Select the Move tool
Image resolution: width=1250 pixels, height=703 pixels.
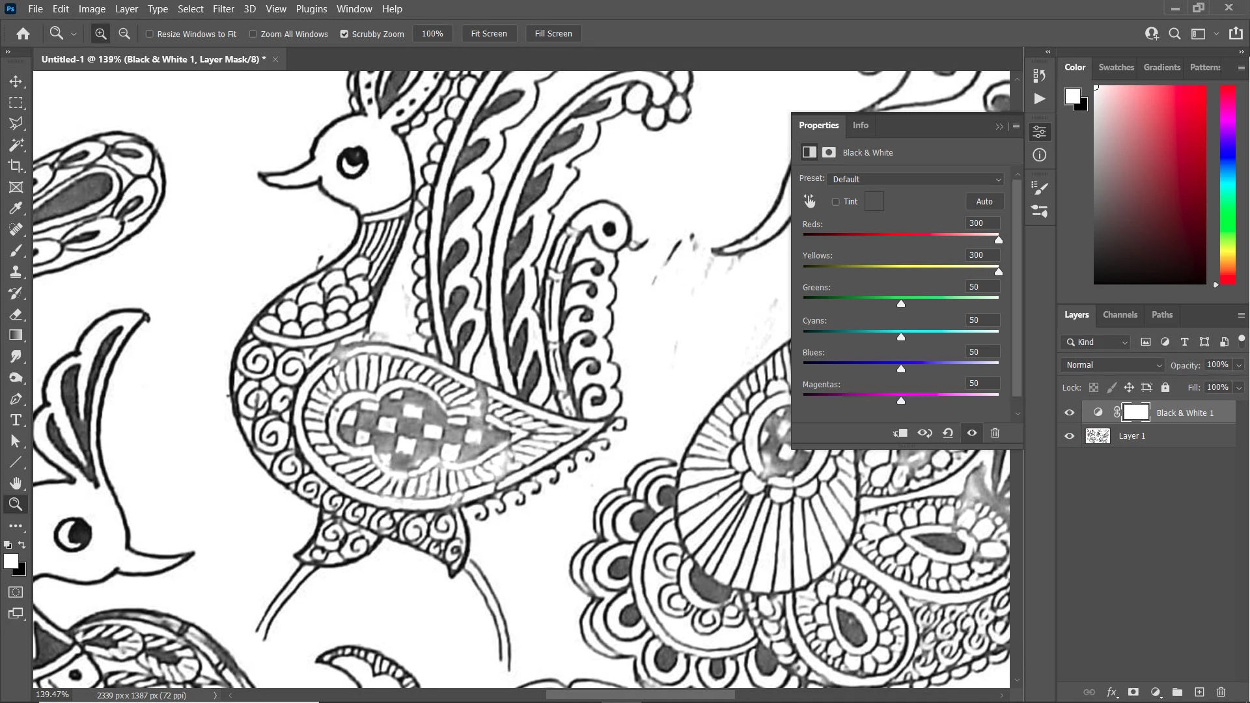(x=16, y=81)
